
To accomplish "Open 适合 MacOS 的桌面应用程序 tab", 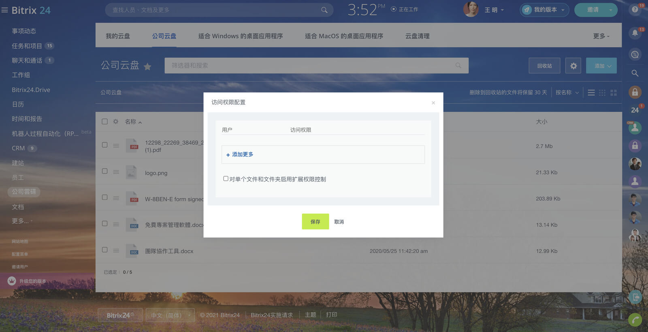I will (x=344, y=36).
